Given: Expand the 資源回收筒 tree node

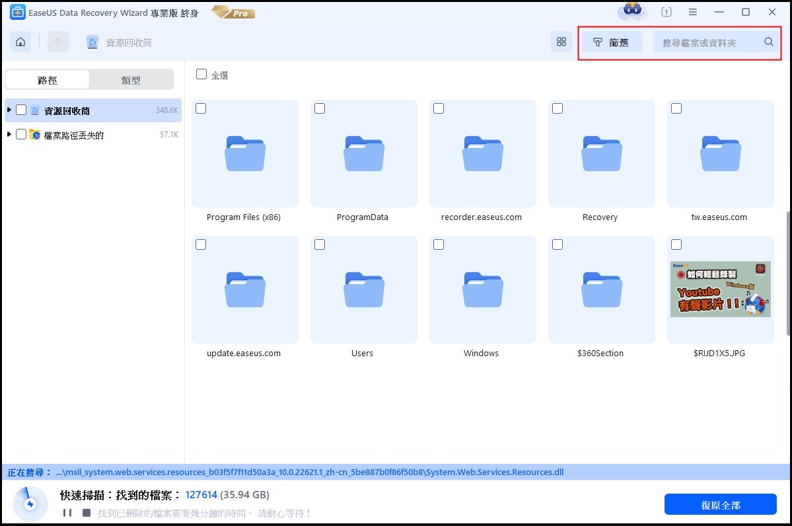Looking at the screenshot, I should (x=9, y=110).
